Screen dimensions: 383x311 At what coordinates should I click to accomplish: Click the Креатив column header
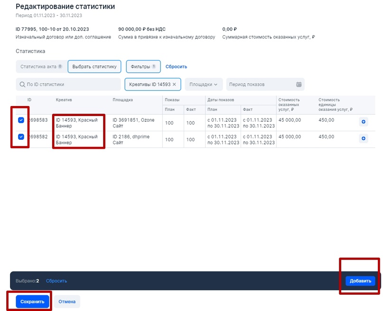coord(64,100)
